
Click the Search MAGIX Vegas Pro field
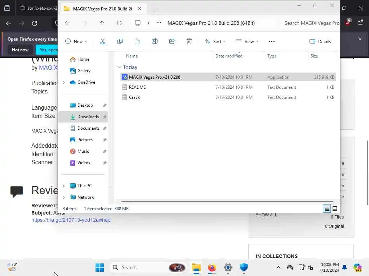point(310,23)
